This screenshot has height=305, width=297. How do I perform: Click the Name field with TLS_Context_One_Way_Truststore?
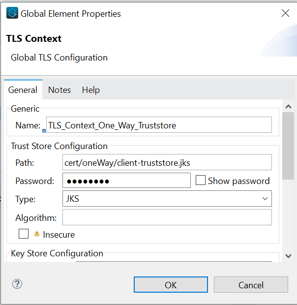pyautogui.click(x=158, y=125)
